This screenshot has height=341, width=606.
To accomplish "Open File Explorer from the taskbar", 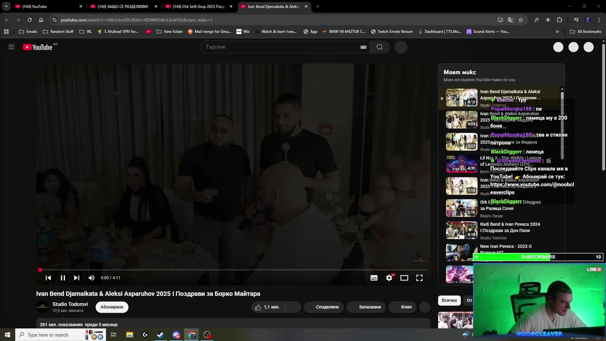I will (130, 335).
